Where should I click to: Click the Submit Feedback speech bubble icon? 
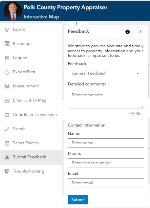pos(7,157)
